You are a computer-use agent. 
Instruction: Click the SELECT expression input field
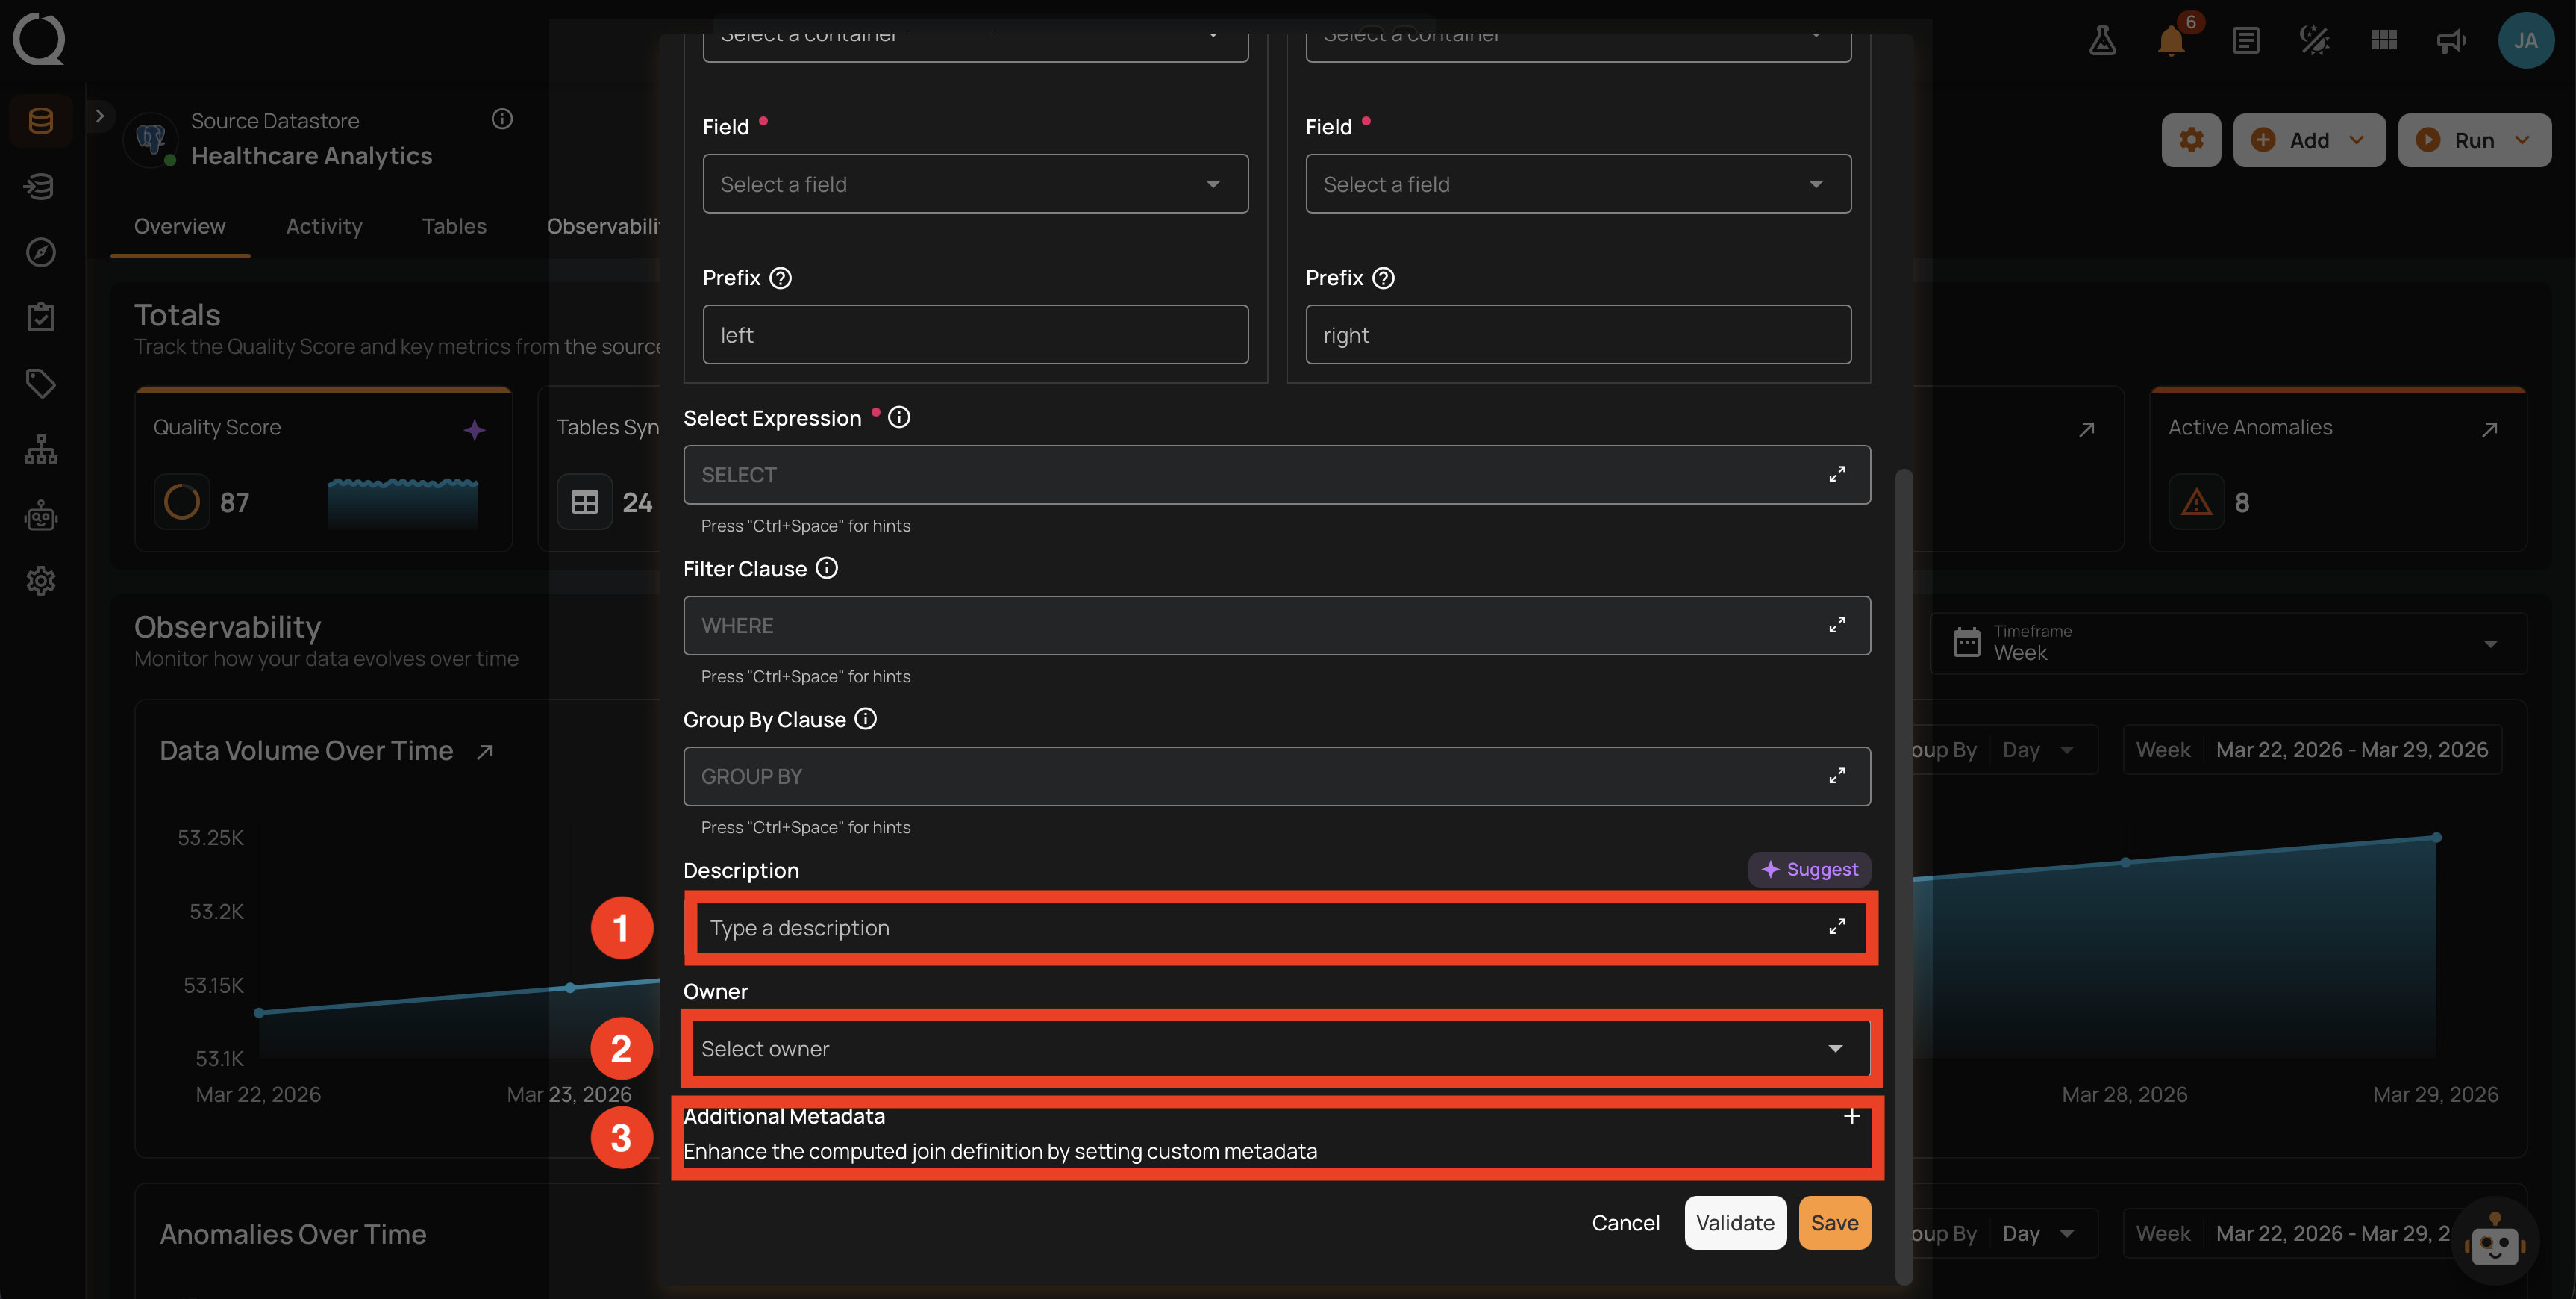click(1276, 474)
